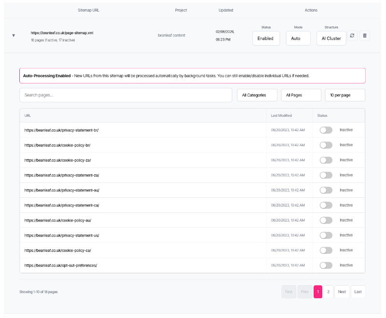Screen dimensions: 386x318
Task: Enable the privacy-statement-br URL toggle
Action: click(326, 130)
